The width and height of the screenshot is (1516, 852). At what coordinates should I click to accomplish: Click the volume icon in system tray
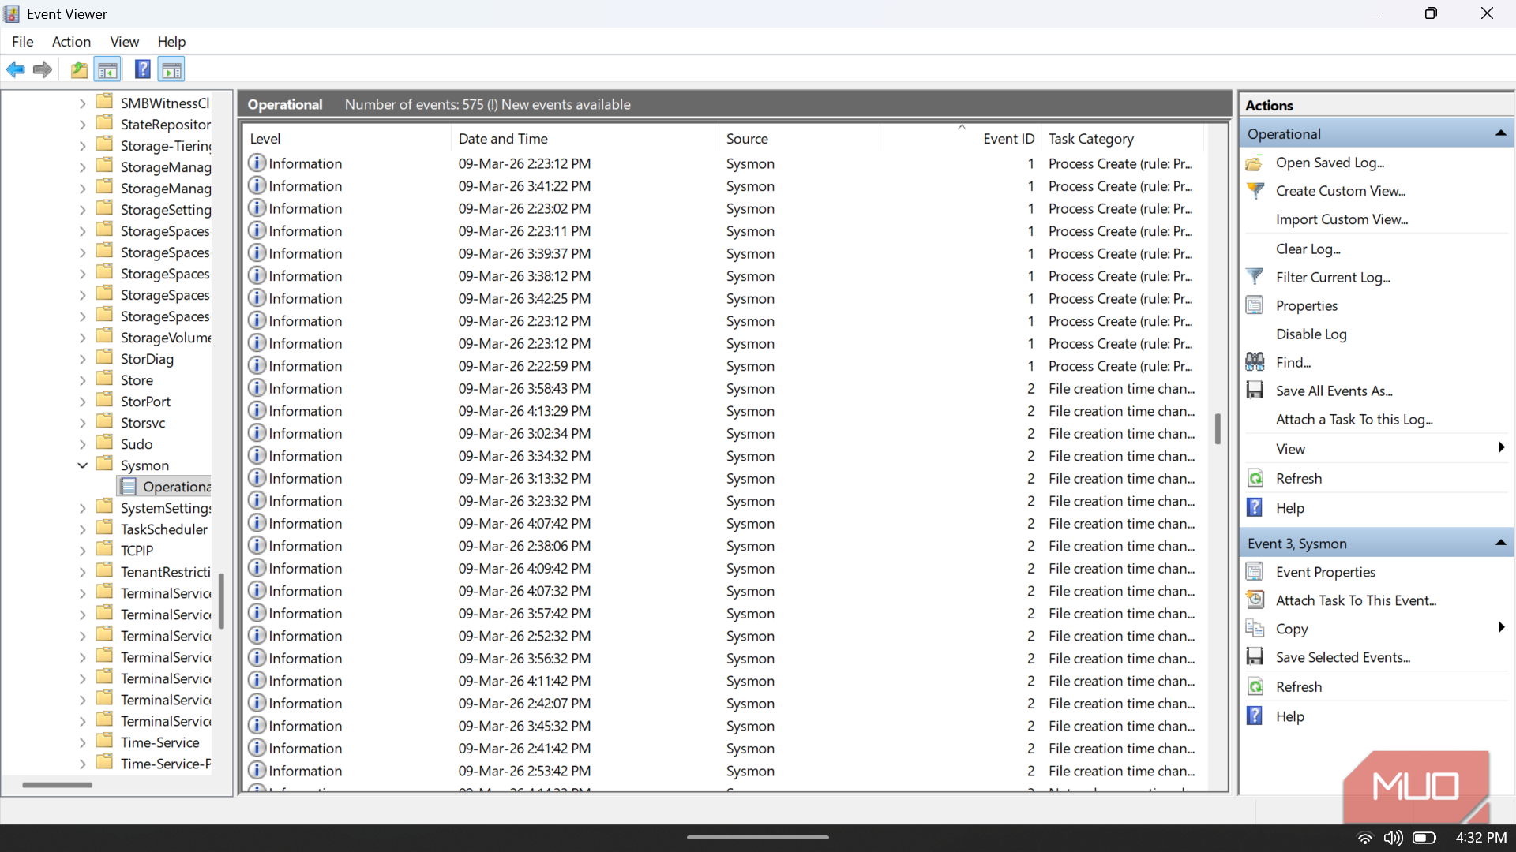[1393, 838]
